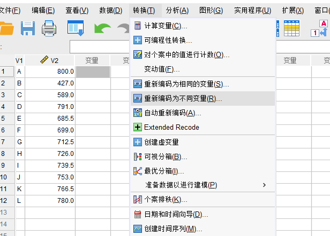Click the chart icon beside 创建时间序列
330x236 pixels.
[x=138, y=229]
